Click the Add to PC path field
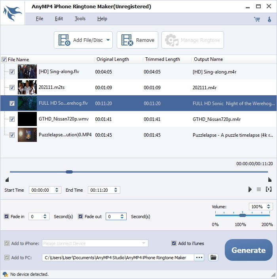Image resolution: width=277 pixels, height=279 pixels. [x=118, y=258]
